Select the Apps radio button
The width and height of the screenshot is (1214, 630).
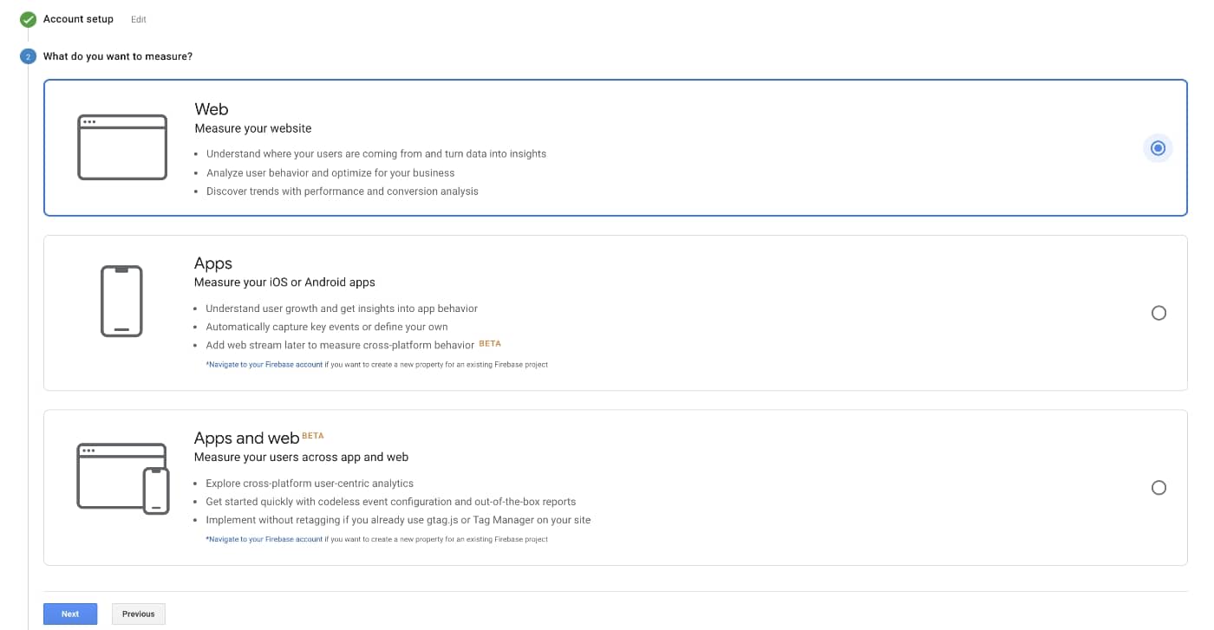[1159, 313]
